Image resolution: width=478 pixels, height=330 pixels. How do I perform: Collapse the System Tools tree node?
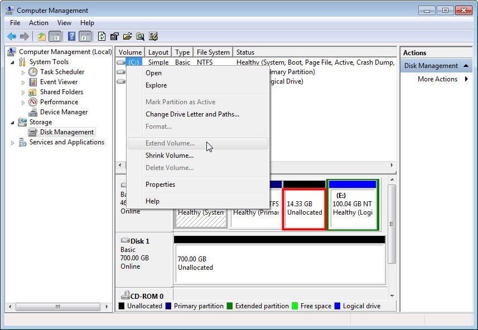tap(12, 62)
